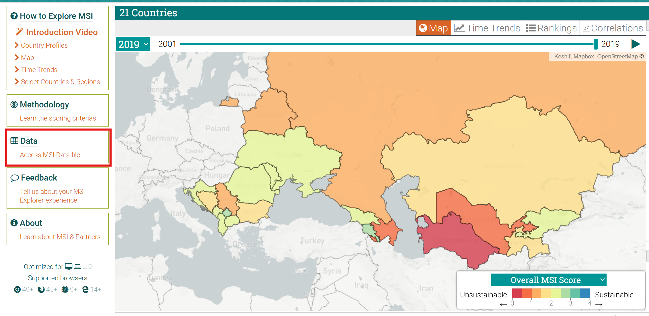Open the Correlations tab
Image resolution: width=649 pixels, height=316 pixels.
click(613, 28)
